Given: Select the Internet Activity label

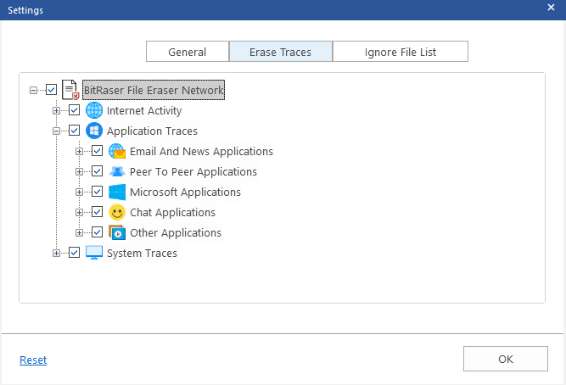Looking at the screenshot, I should tap(144, 110).
